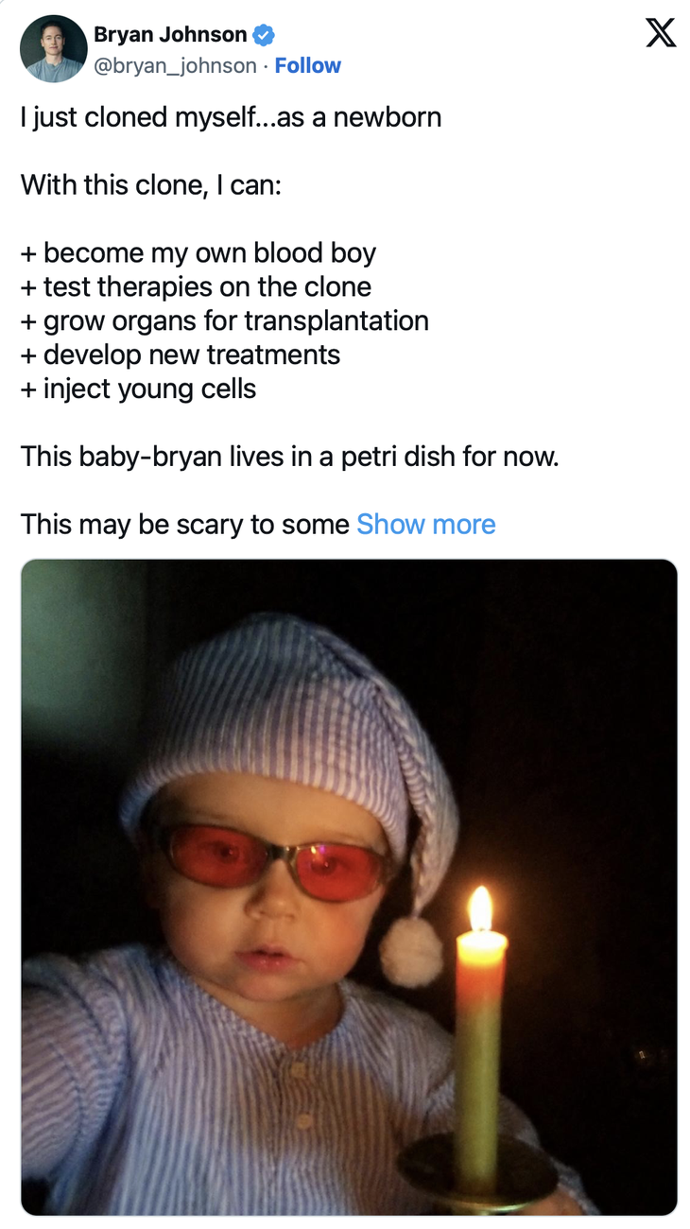Click the 'I just cloned myself' line

click(231, 117)
